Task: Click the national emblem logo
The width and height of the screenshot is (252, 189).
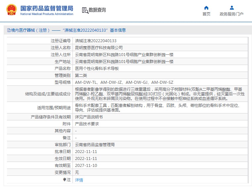Action: point(12,10)
